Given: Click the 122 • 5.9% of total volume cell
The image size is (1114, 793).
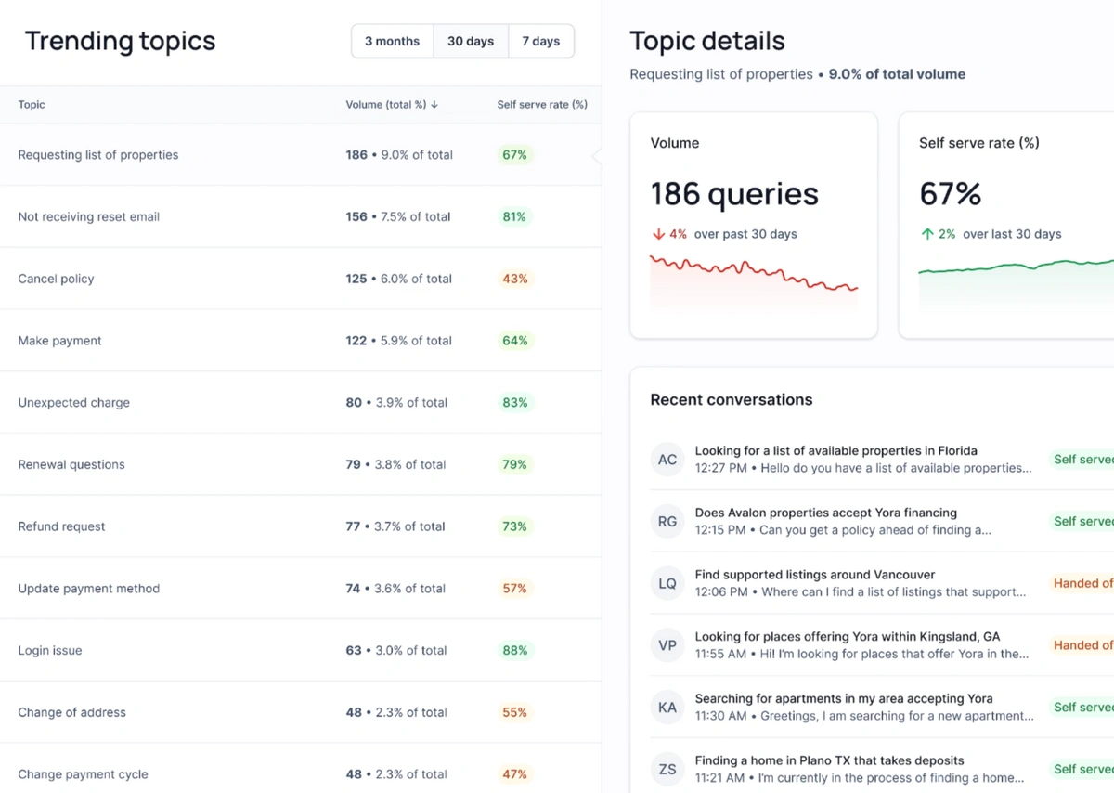Looking at the screenshot, I should pyautogui.click(x=399, y=341).
